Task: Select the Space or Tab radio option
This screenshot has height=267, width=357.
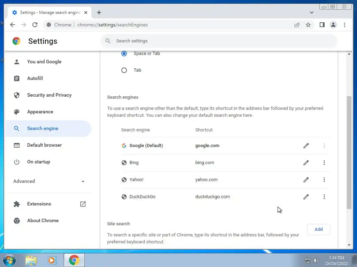Action: [x=124, y=53]
